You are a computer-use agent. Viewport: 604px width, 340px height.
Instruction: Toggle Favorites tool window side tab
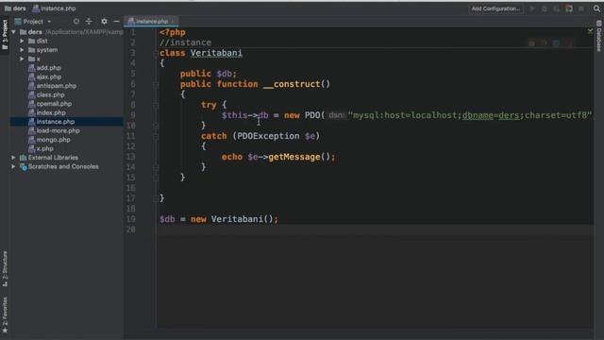click(x=5, y=314)
